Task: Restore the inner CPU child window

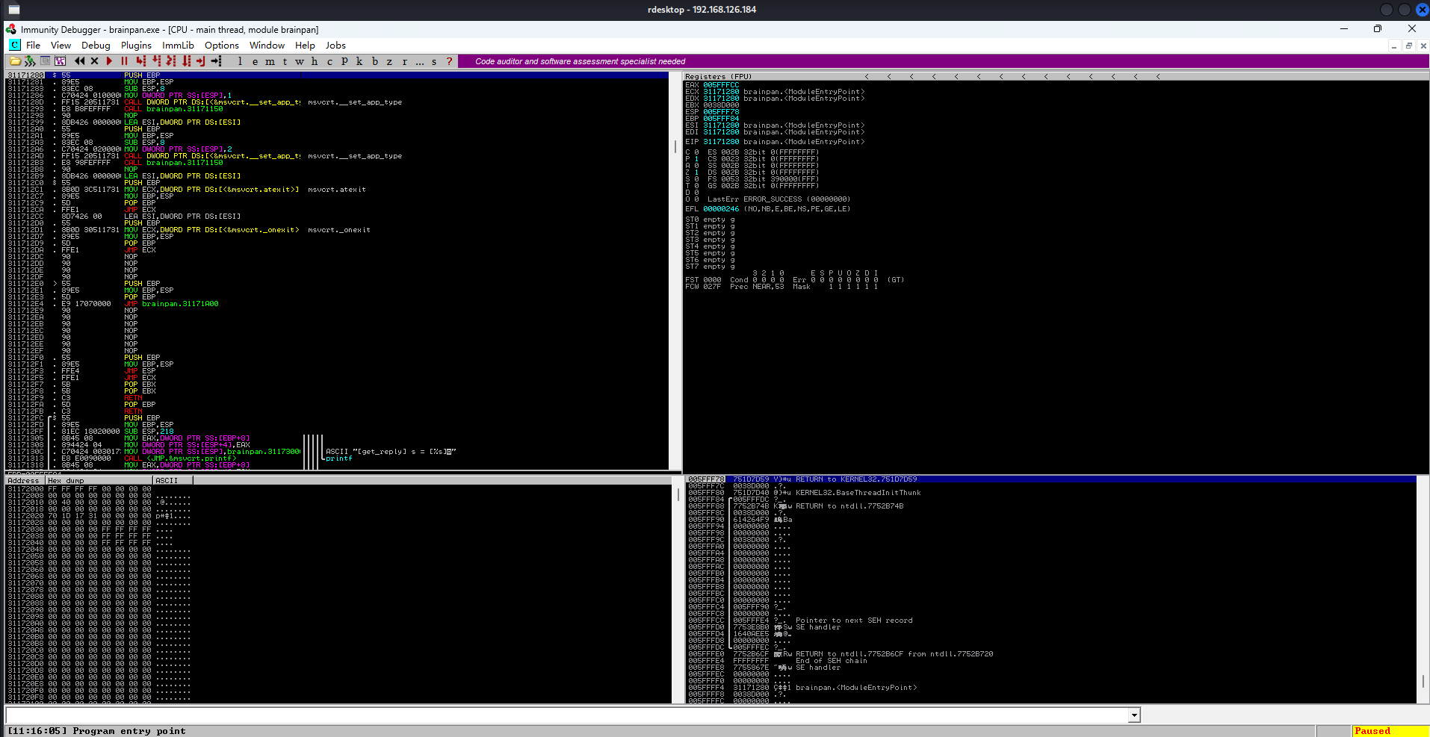Action: pos(1408,46)
